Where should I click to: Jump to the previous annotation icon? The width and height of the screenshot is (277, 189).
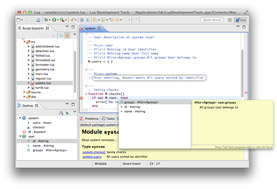(103, 20)
